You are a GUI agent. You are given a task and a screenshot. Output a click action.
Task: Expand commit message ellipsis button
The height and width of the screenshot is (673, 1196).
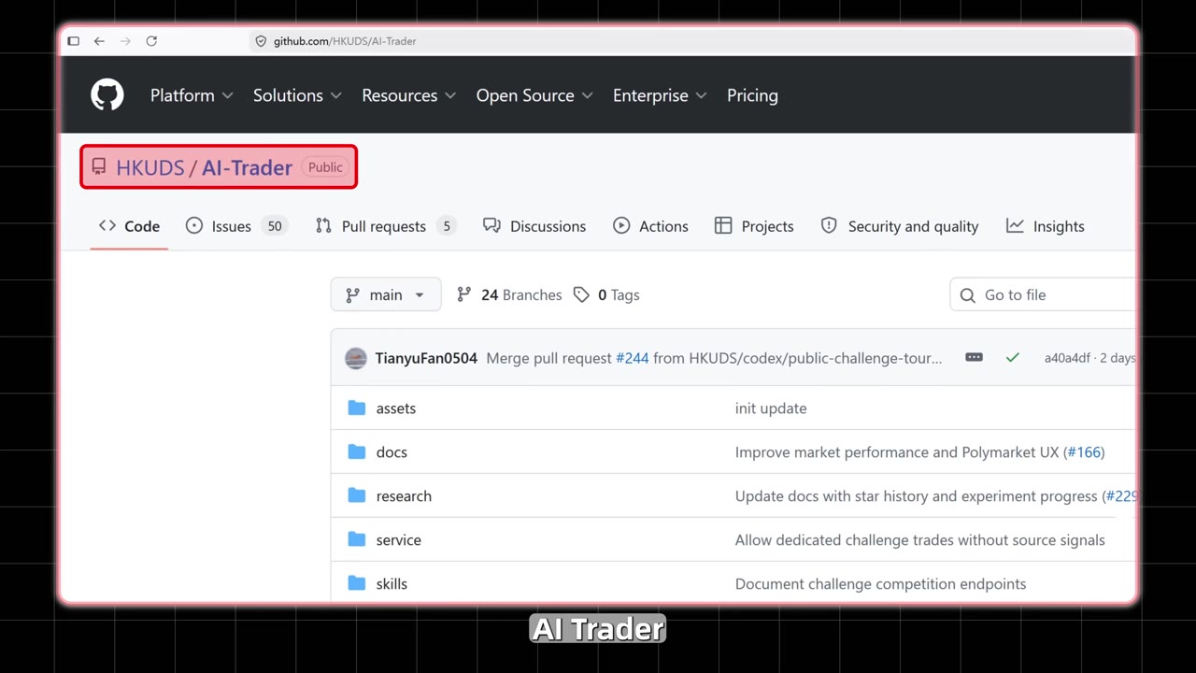pos(974,357)
